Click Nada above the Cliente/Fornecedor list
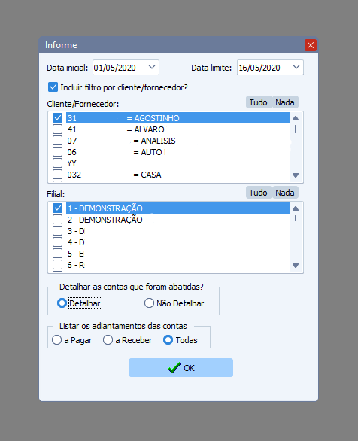The width and height of the screenshot is (358, 441). point(284,102)
